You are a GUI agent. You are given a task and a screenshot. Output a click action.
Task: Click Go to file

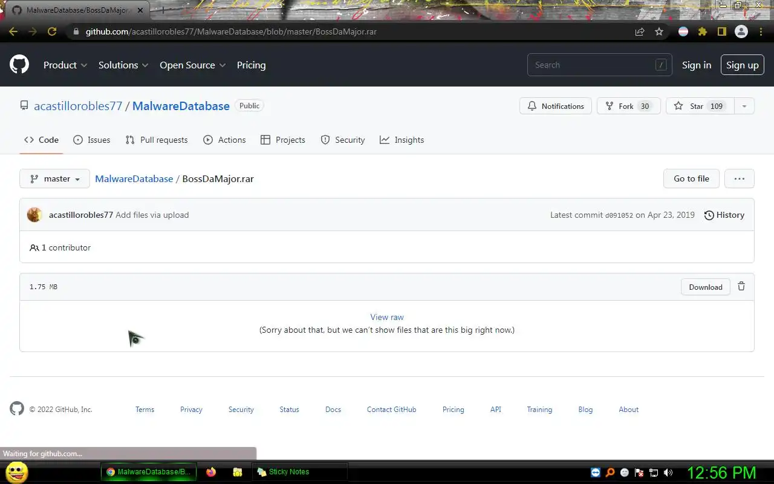pyautogui.click(x=691, y=178)
